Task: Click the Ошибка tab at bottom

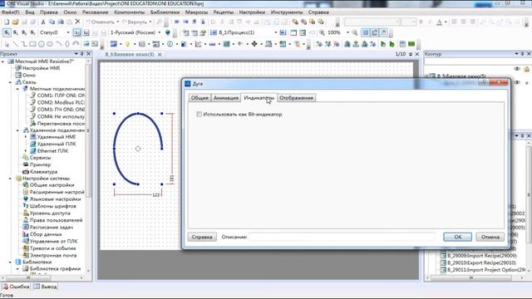Action: coord(16,287)
